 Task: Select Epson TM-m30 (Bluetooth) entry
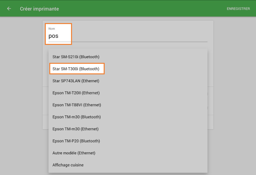point(76,117)
